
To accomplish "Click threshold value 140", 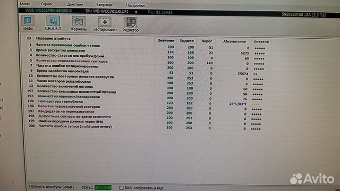I will tap(210, 63).
